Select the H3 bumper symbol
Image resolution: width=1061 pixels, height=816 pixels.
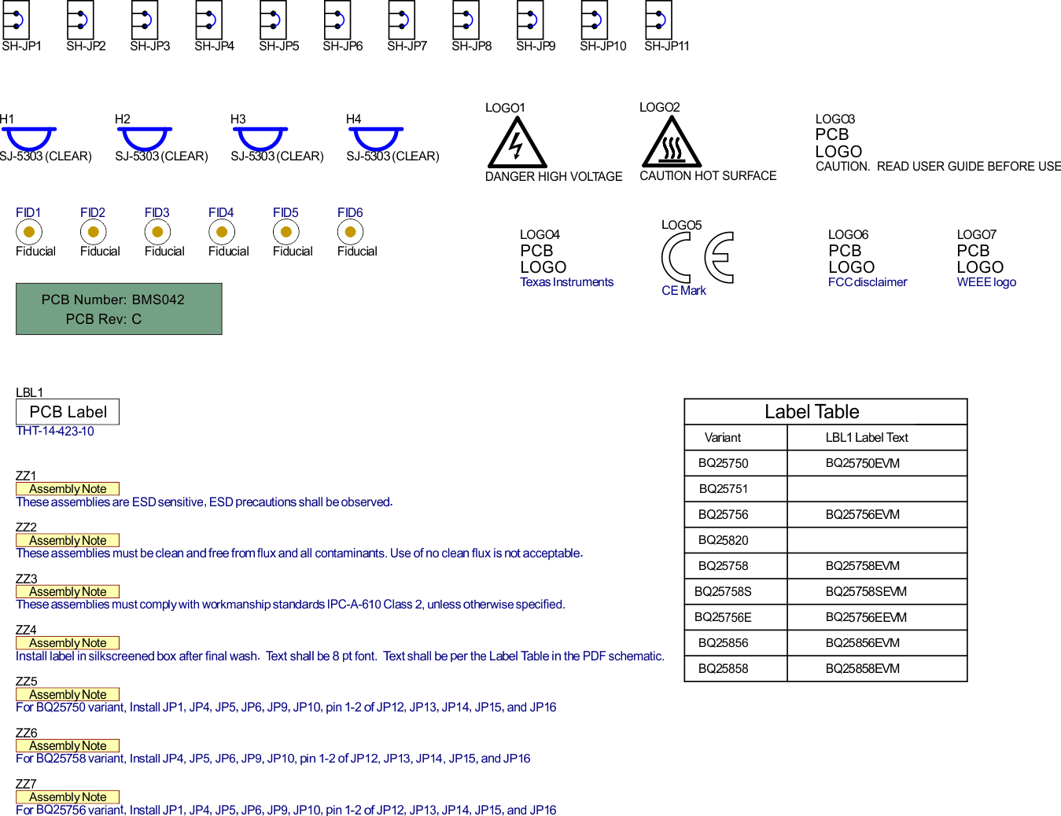[261, 138]
